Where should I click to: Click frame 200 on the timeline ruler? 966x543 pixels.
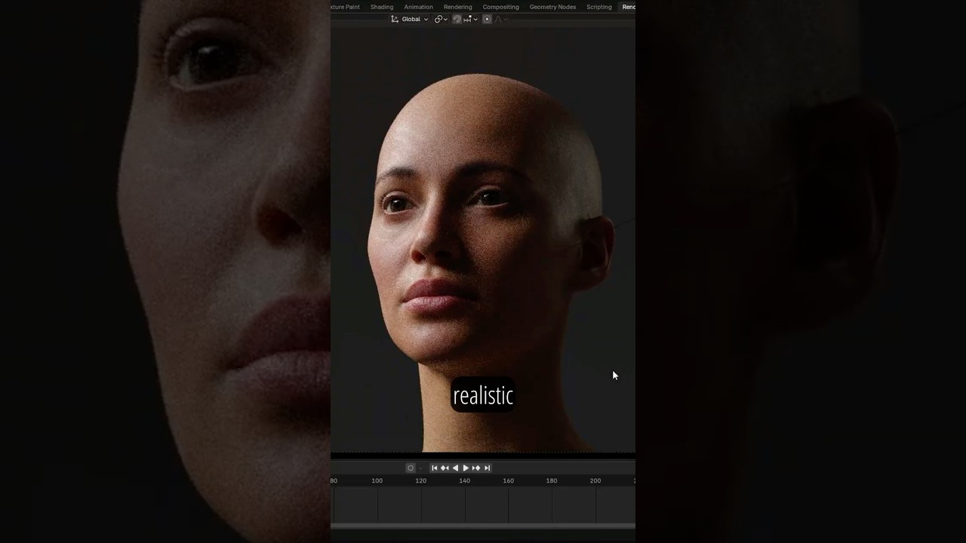(x=595, y=480)
